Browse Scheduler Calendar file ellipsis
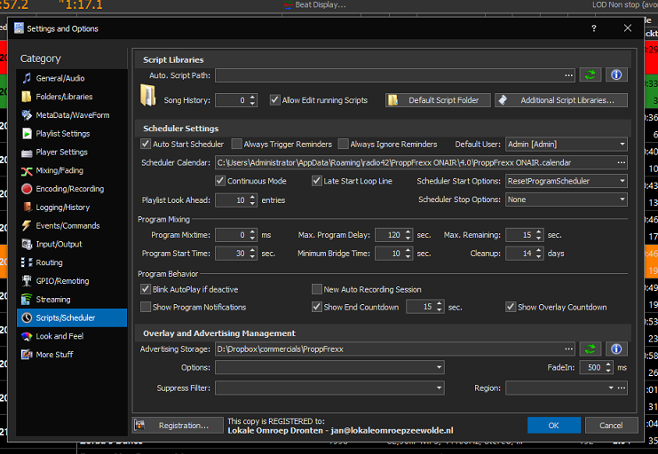This screenshot has width=658, height=454. pos(621,162)
